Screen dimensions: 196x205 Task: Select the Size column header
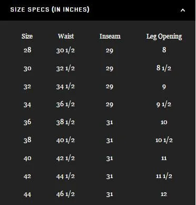click(x=27, y=36)
